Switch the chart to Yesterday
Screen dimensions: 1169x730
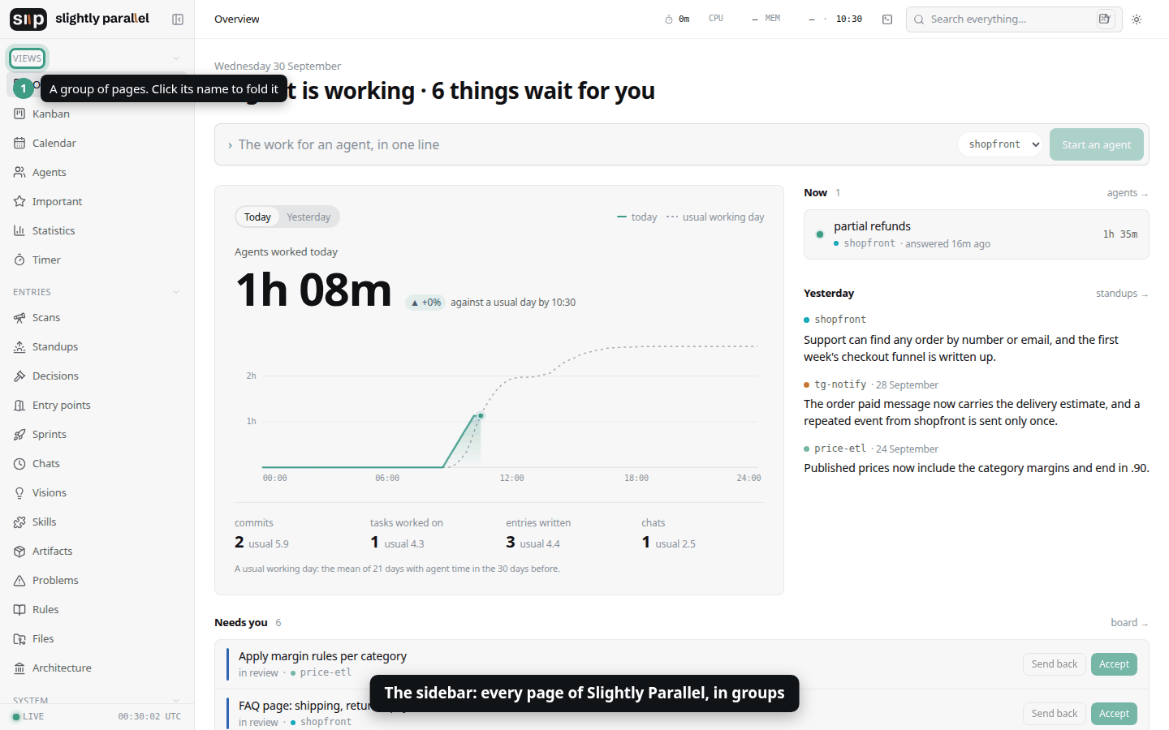308,217
